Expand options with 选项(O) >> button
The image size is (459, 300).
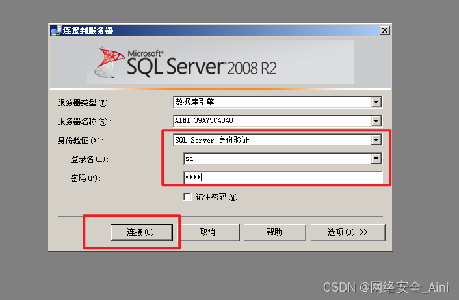click(x=348, y=232)
